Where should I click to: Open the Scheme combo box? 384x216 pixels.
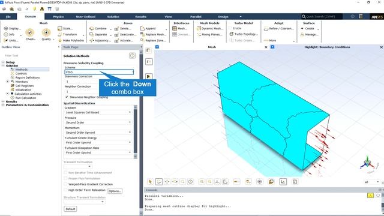[99, 72]
